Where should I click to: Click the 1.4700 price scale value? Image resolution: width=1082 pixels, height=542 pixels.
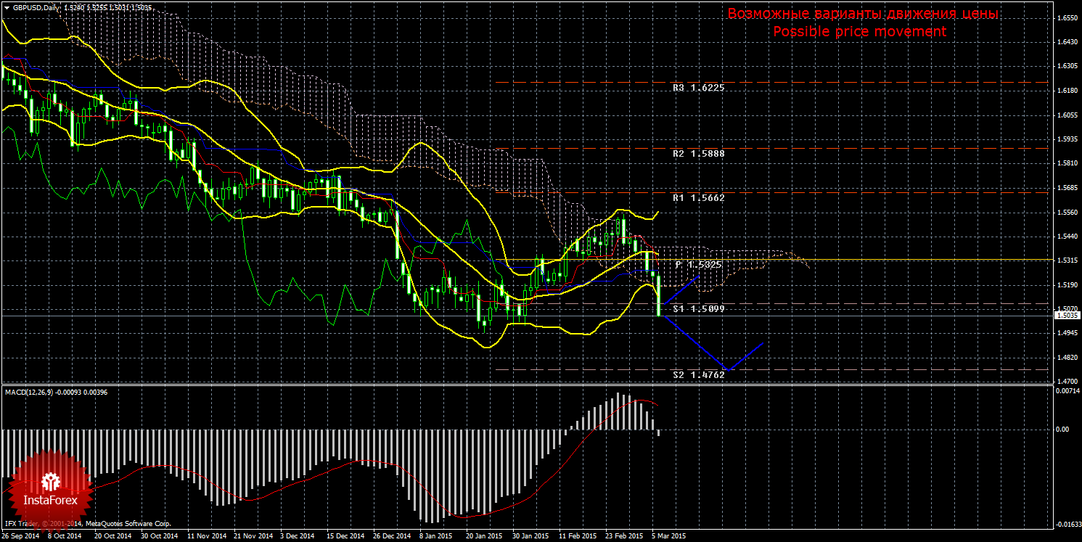pyautogui.click(x=1067, y=381)
